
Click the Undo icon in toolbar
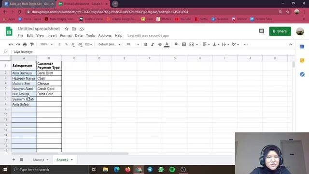coord(11,44)
